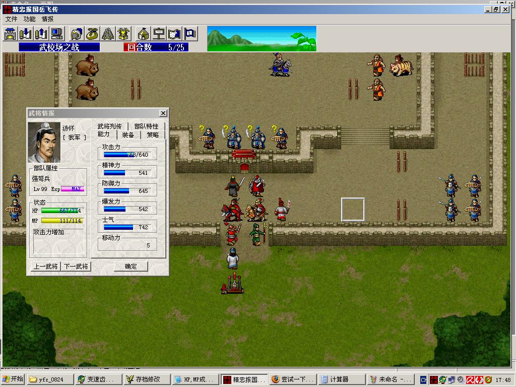
Task: Click the golden armor toolbar icon
Action: point(123,34)
